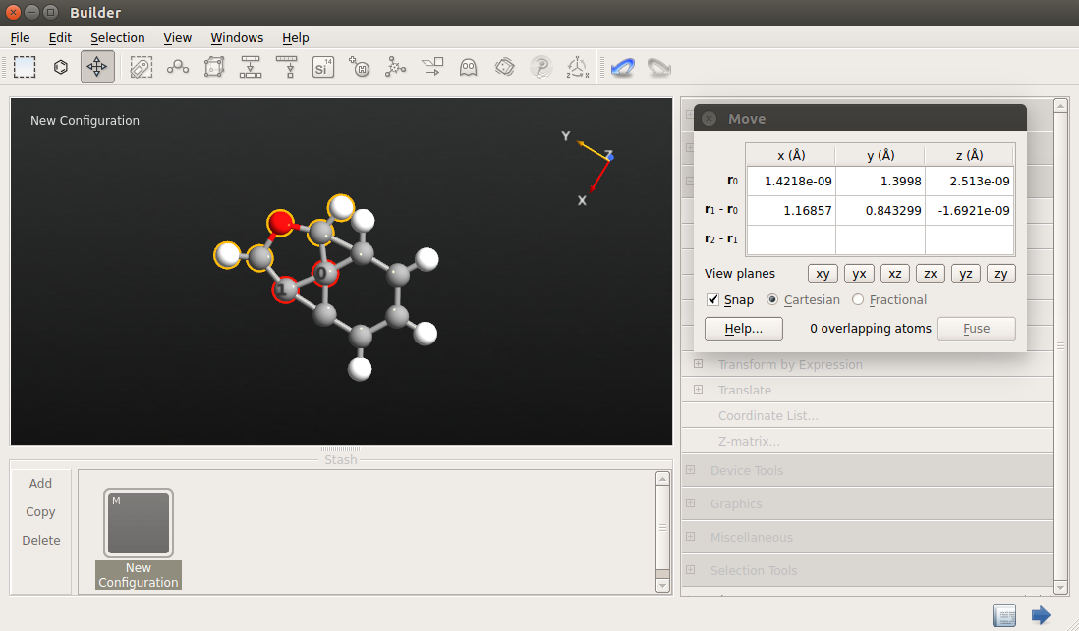Screen dimensions: 1079x631
Task: Click the r1 - r0 z cell showing -1.6921e-09
Action: tap(970, 210)
